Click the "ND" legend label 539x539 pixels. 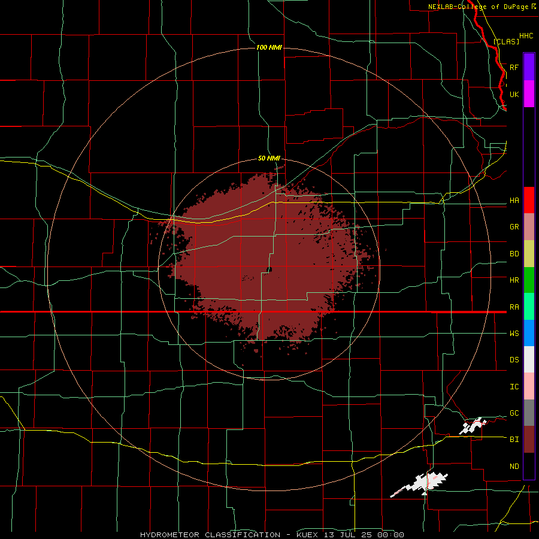coord(514,467)
